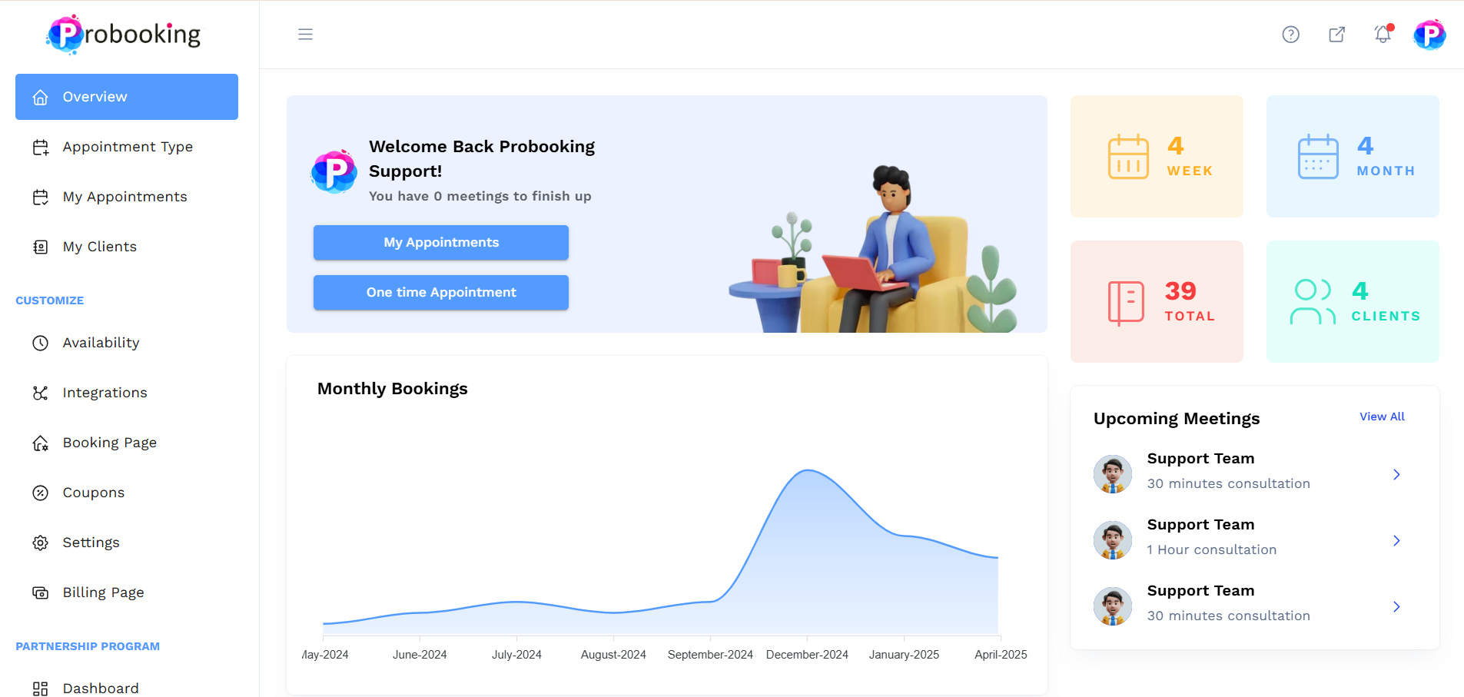Click the One time Appointment button
The height and width of the screenshot is (697, 1464).
click(x=441, y=293)
